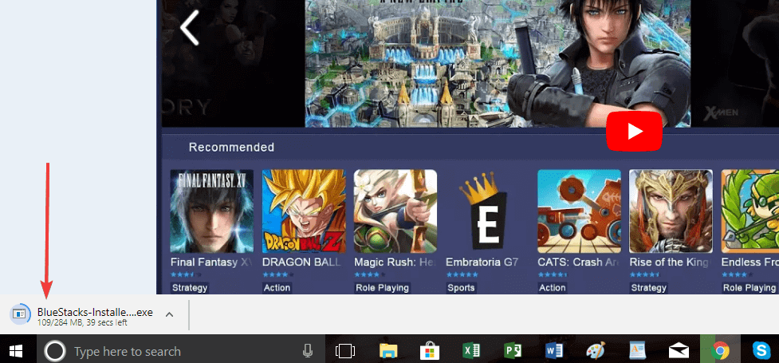This screenshot has width=779, height=363.
Task: Open the Windows Start menu
Action: (x=16, y=352)
